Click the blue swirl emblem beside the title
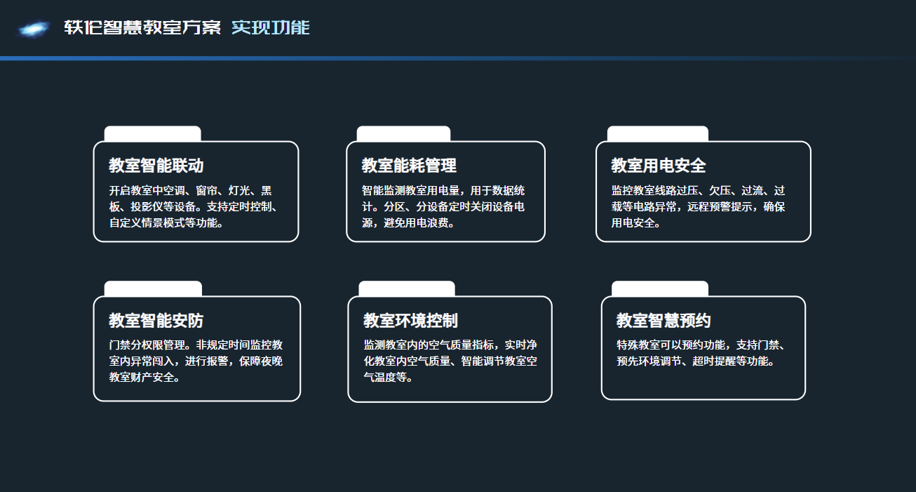This screenshot has height=492, width=916. (x=32, y=29)
